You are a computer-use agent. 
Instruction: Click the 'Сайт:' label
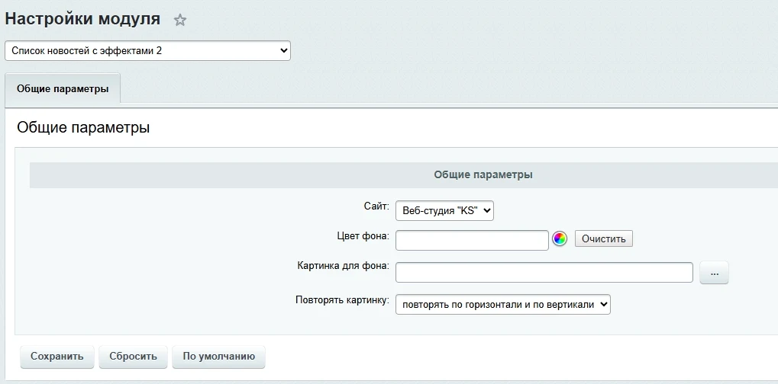[x=376, y=206]
